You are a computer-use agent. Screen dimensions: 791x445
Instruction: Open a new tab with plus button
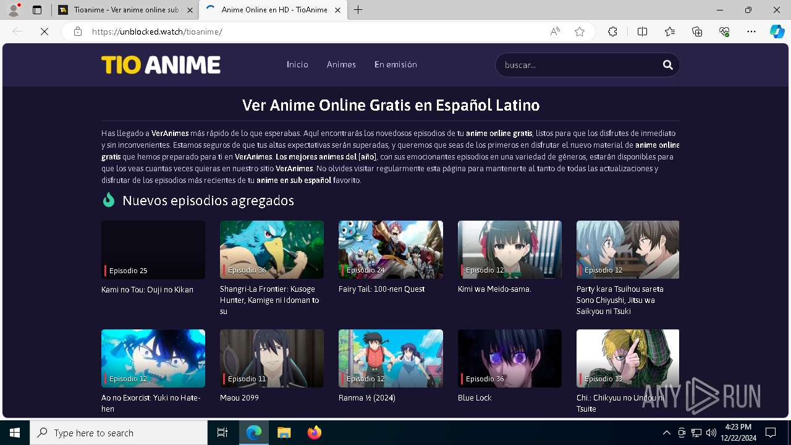point(358,10)
